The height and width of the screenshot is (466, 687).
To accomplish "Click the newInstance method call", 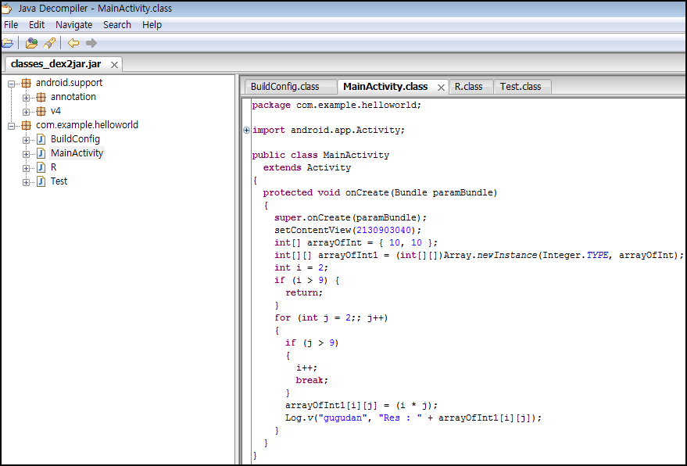I will pyautogui.click(x=506, y=255).
